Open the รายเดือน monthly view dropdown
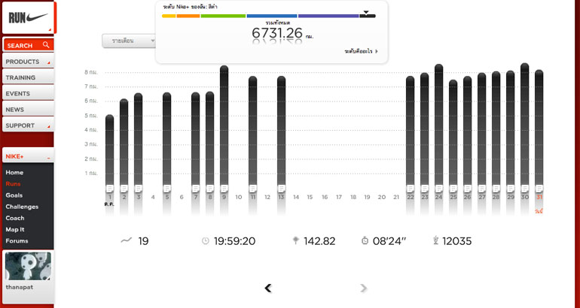The width and height of the screenshot is (580, 308). (x=129, y=41)
